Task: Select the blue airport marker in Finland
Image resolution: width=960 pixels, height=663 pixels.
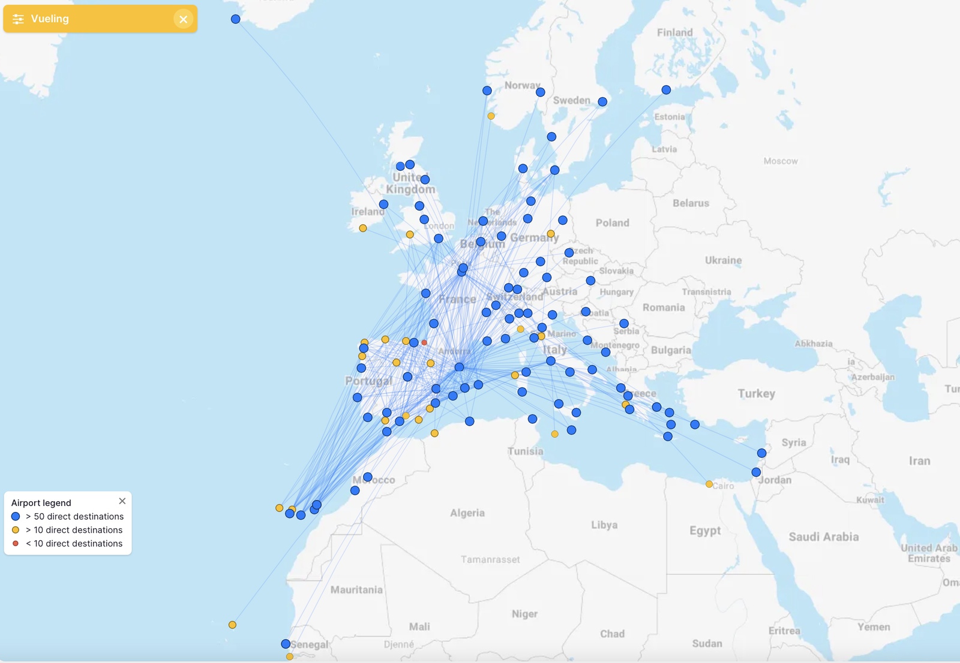Action: click(666, 90)
